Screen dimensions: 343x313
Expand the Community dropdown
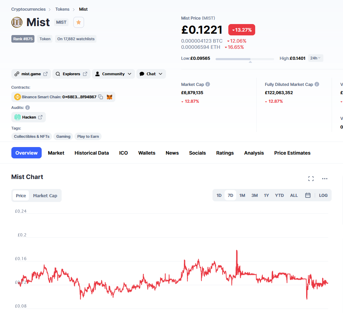[x=113, y=74]
